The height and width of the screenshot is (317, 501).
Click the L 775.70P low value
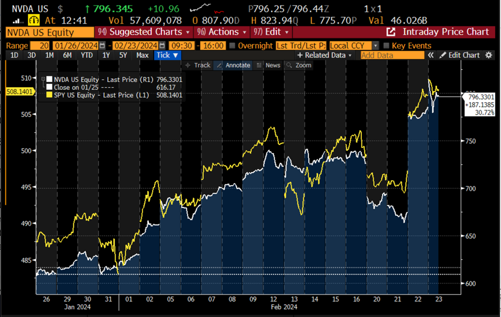(x=333, y=21)
